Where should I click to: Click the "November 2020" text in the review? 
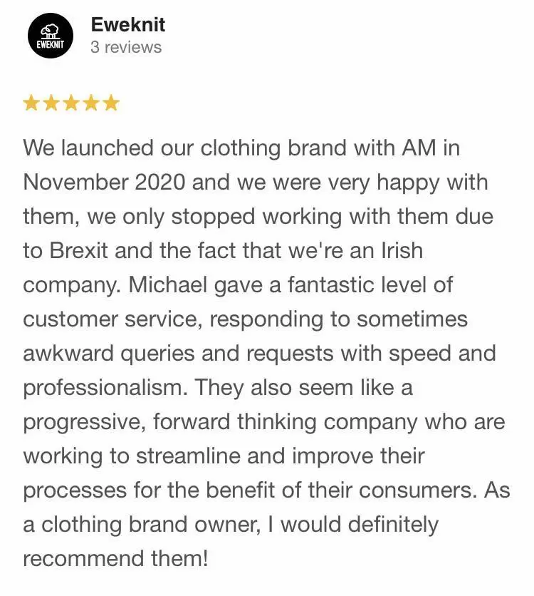105,182
